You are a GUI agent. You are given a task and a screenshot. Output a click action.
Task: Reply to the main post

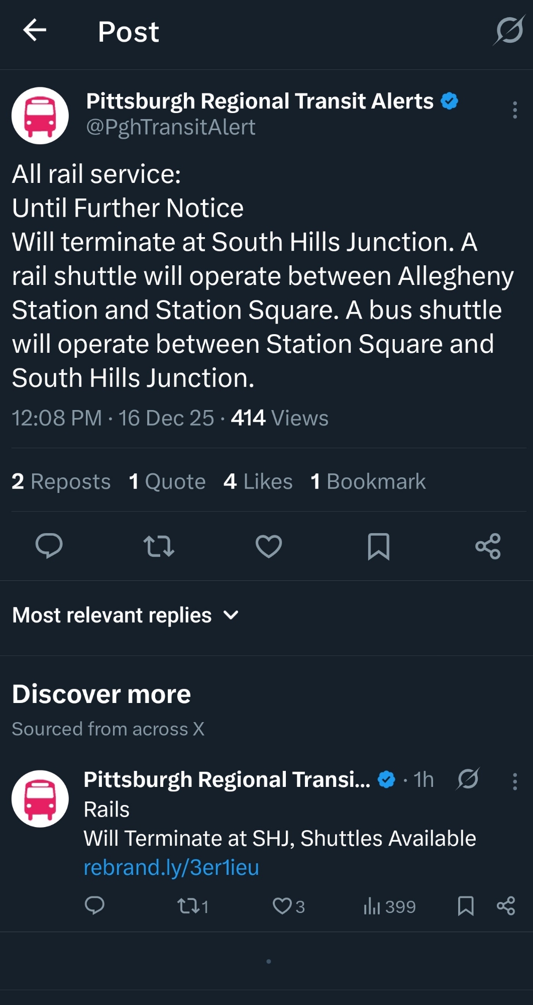pyautogui.click(x=49, y=546)
